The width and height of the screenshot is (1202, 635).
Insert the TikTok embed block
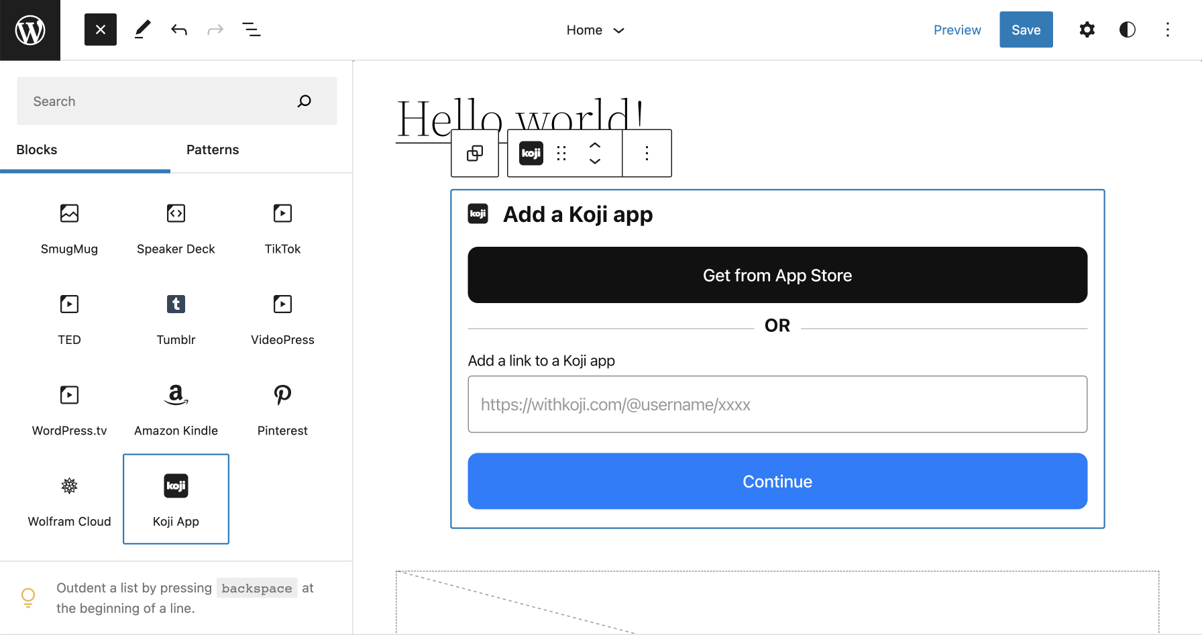282,228
